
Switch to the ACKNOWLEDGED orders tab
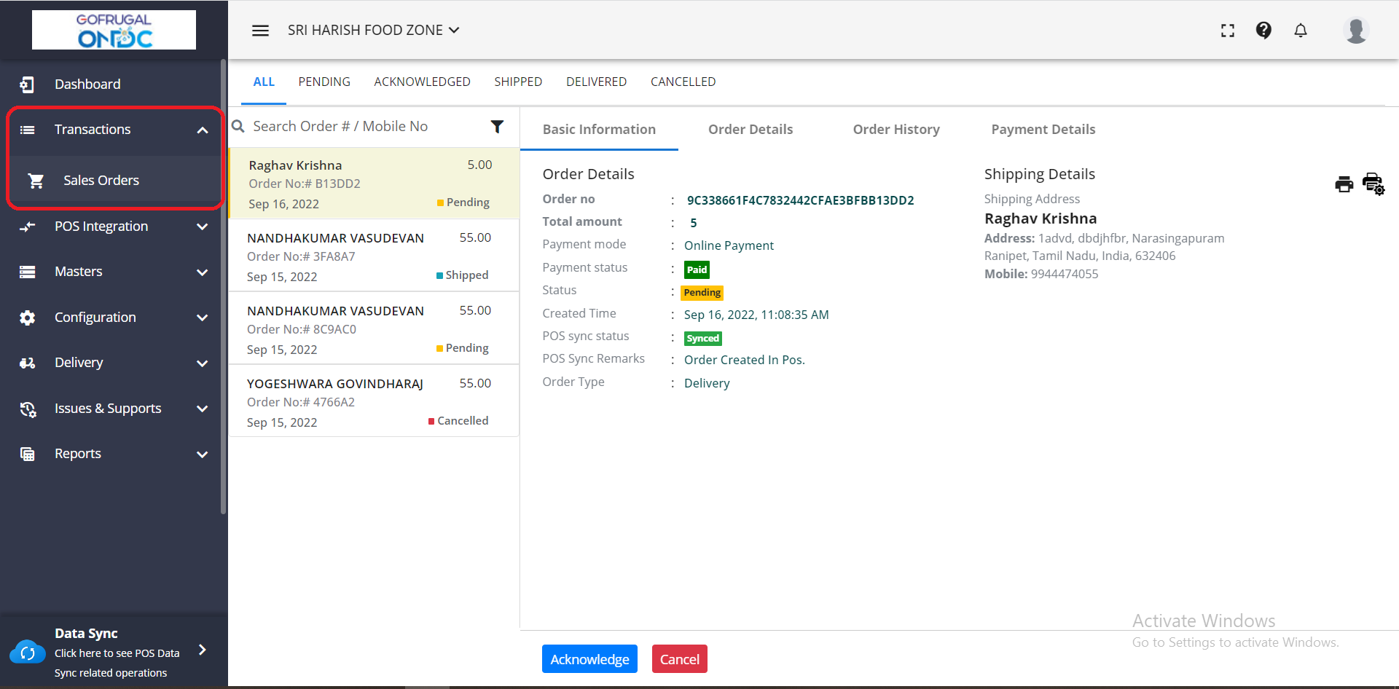[422, 82]
